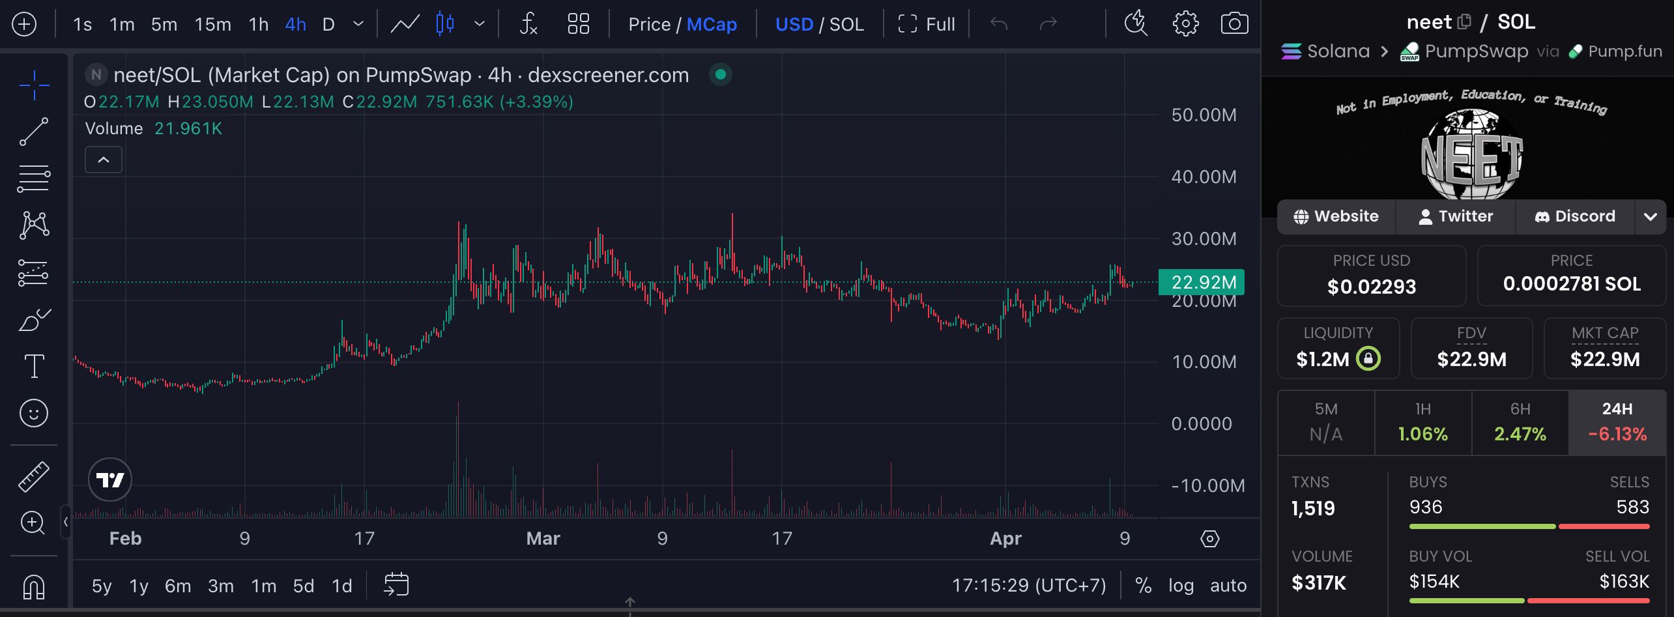Screen dimensions: 1674x617
Task: Switch chart denomination to SOL
Action: [x=846, y=25]
